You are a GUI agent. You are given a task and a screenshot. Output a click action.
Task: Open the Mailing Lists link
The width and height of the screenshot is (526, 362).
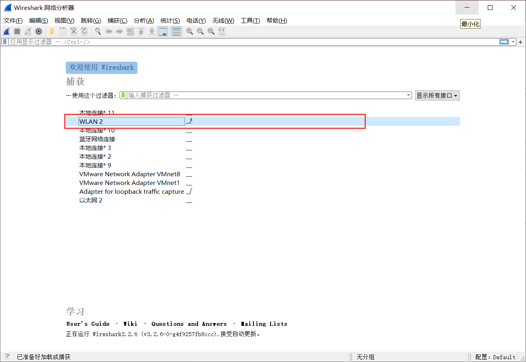[x=264, y=324]
